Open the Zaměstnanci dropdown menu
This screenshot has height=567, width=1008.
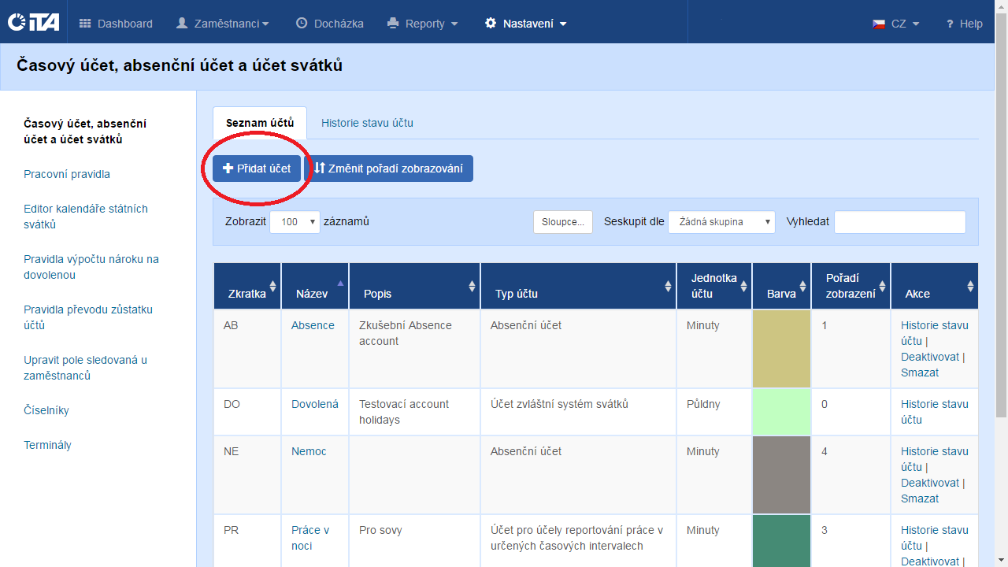tap(222, 24)
